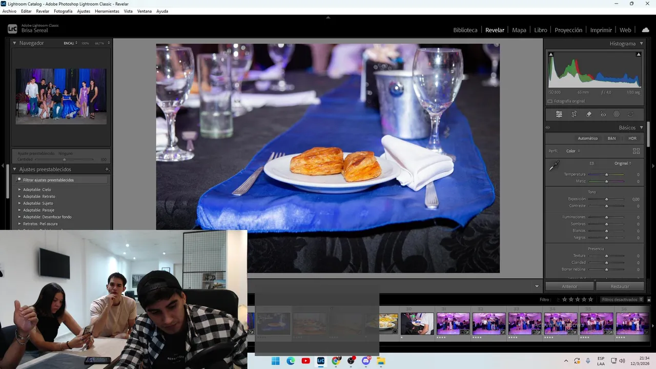This screenshot has height=369, width=656.
Task: Switch to the Libro module
Action: point(541,30)
